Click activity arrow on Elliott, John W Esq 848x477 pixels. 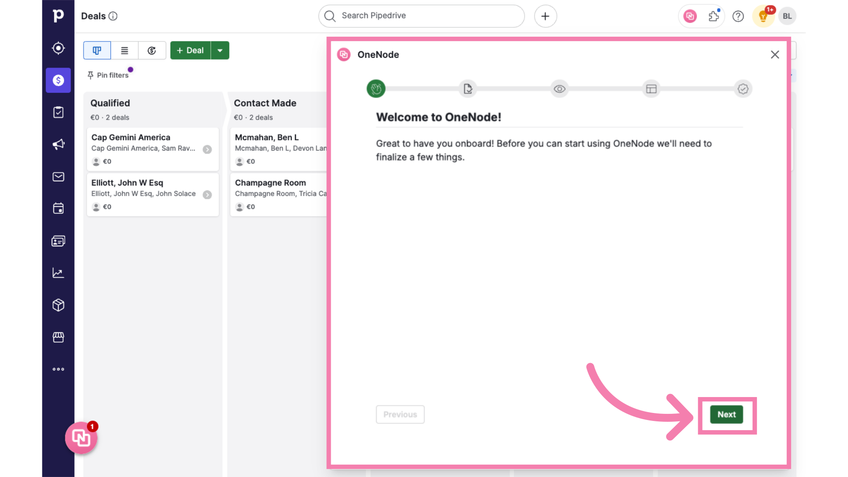tap(207, 195)
